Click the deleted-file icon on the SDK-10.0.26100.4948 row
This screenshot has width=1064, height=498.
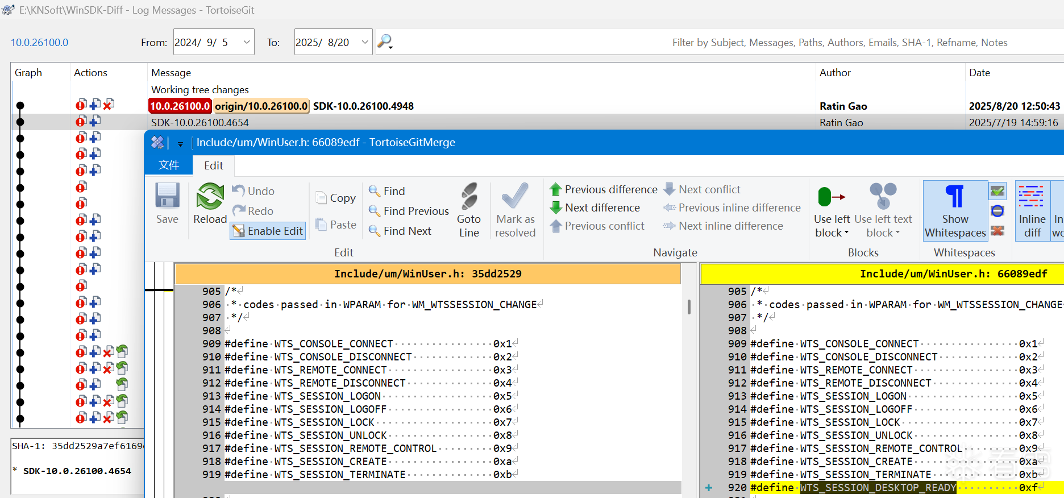coord(108,105)
